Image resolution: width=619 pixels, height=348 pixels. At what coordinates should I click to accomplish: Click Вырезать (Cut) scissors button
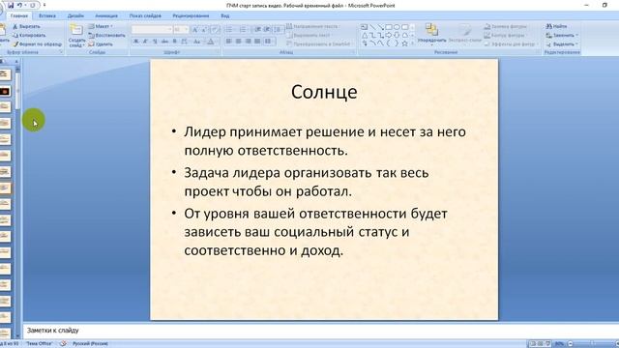tap(26, 26)
